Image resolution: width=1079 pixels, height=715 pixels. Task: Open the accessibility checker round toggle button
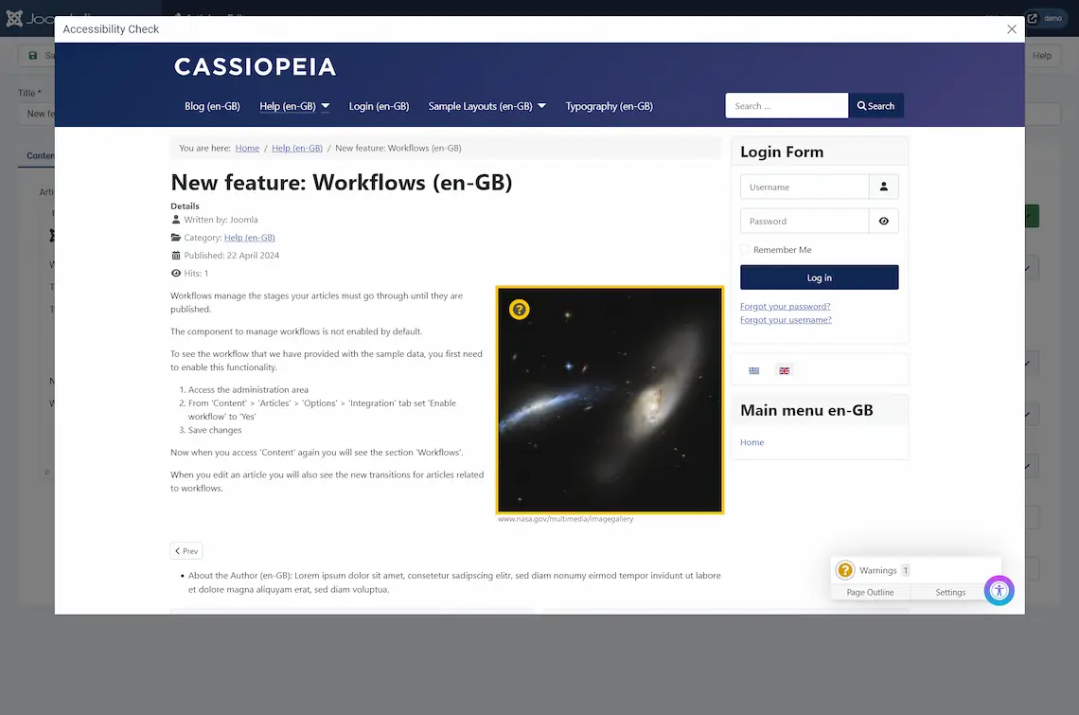tap(999, 591)
